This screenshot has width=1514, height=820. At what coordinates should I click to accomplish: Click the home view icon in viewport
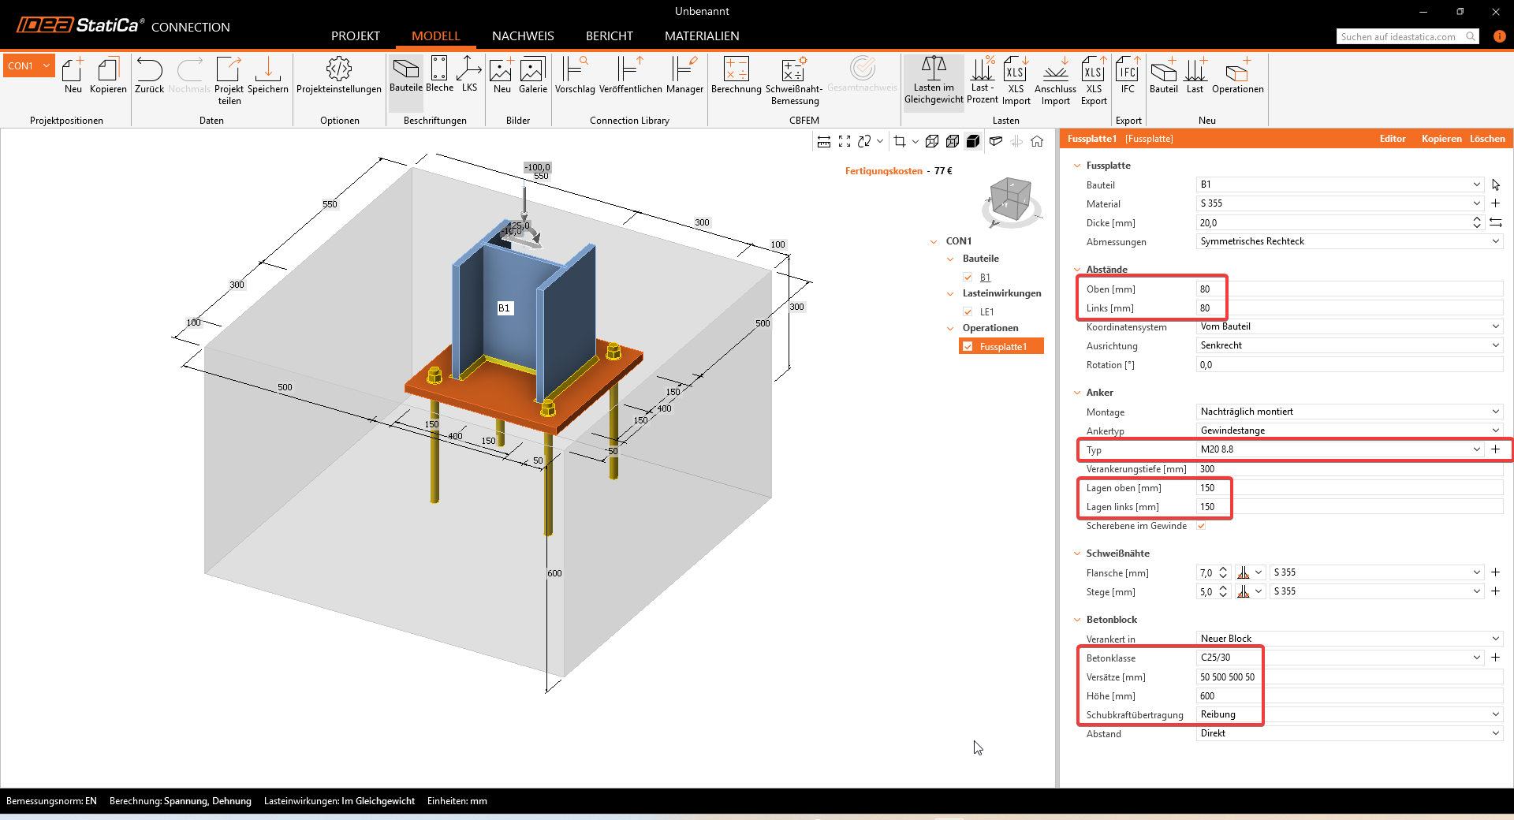[1037, 141]
